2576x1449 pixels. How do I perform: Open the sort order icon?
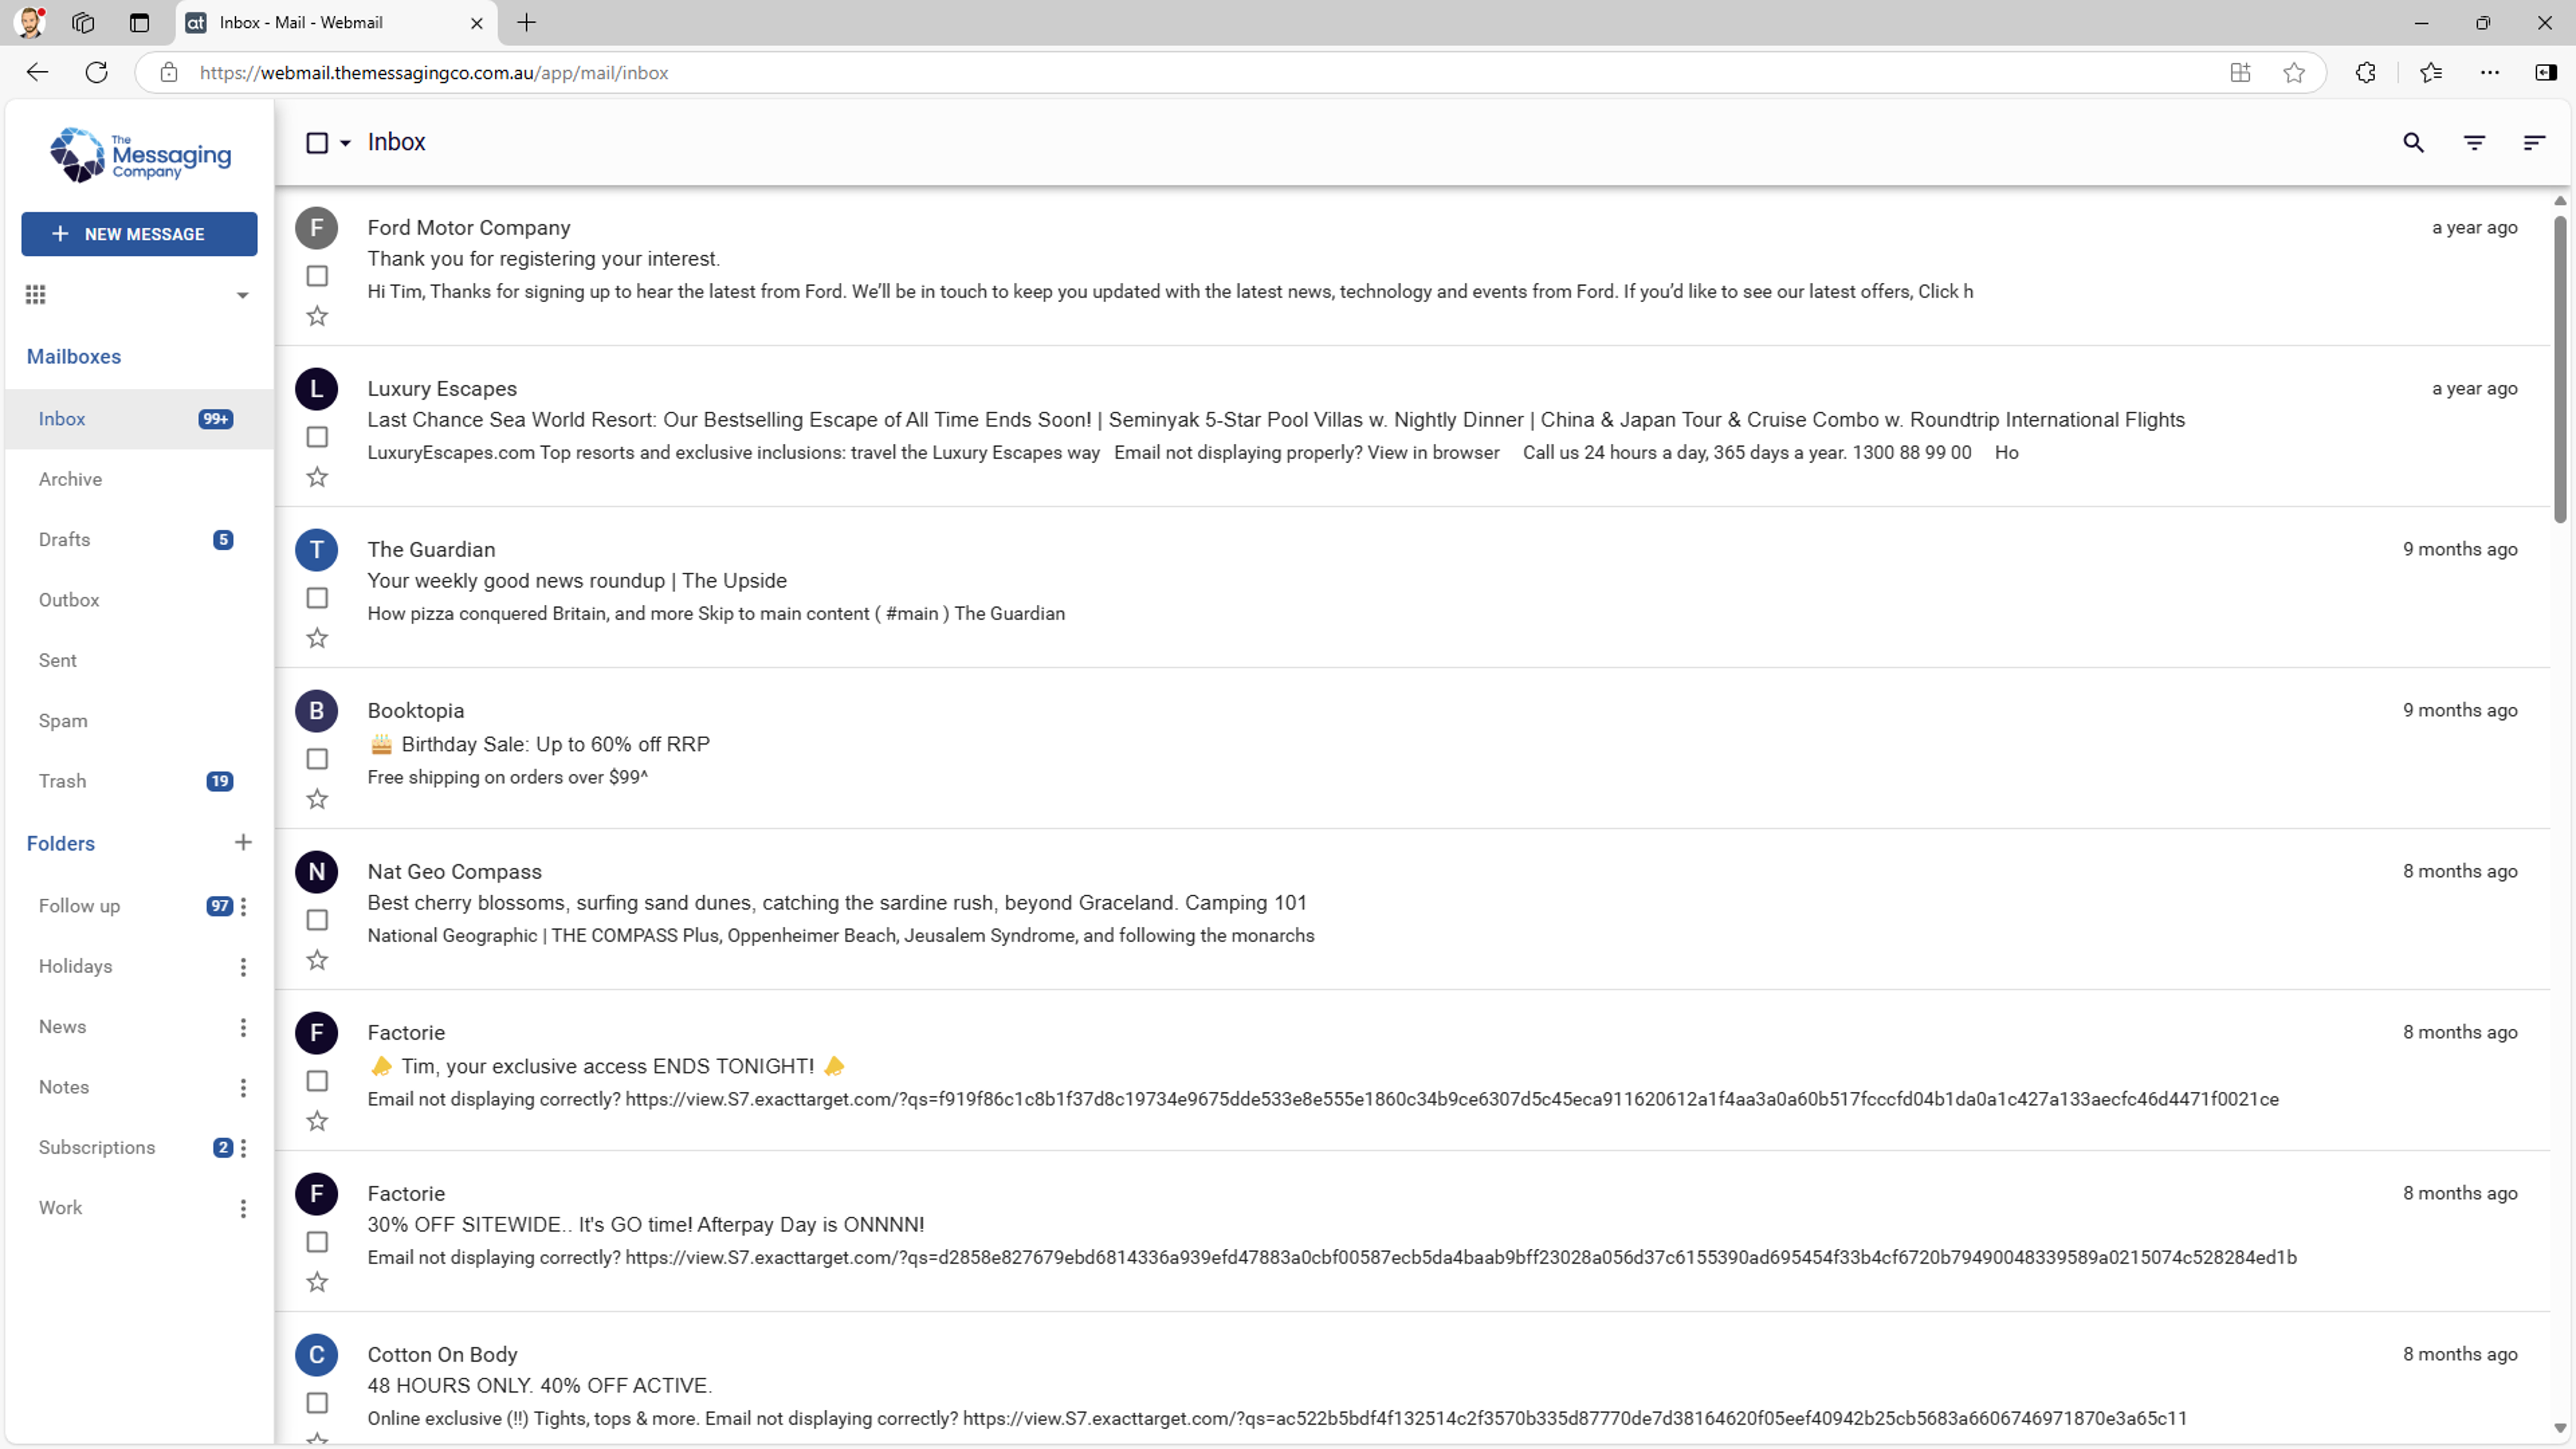coord(2534,143)
